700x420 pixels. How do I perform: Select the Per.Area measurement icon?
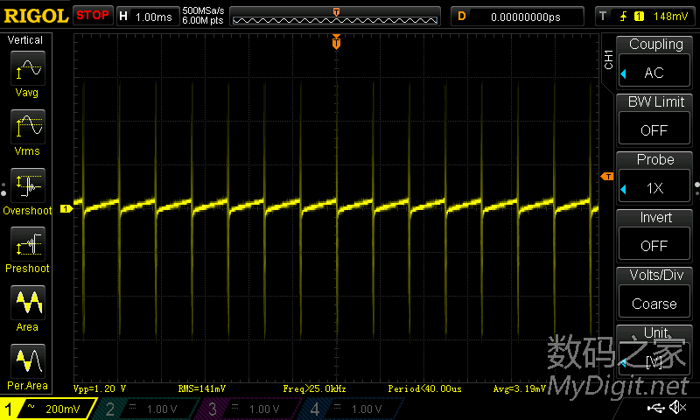click(28, 361)
